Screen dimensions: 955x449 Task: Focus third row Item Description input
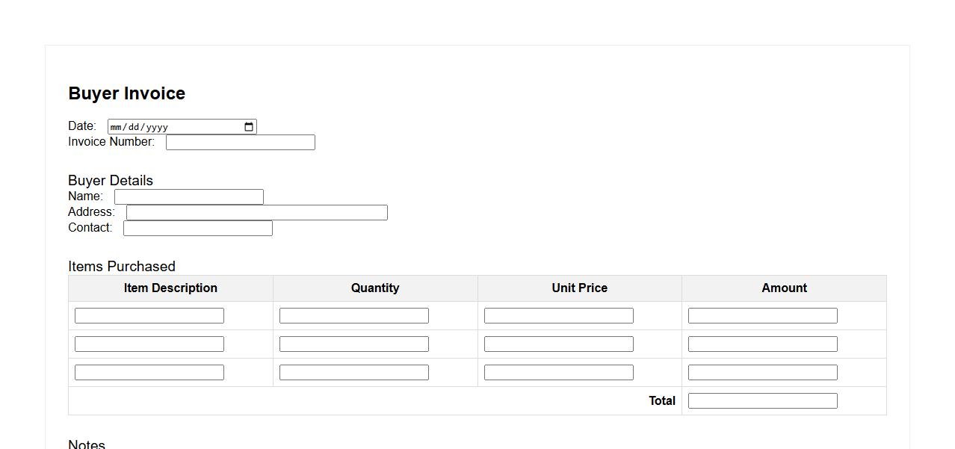[x=149, y=373]
